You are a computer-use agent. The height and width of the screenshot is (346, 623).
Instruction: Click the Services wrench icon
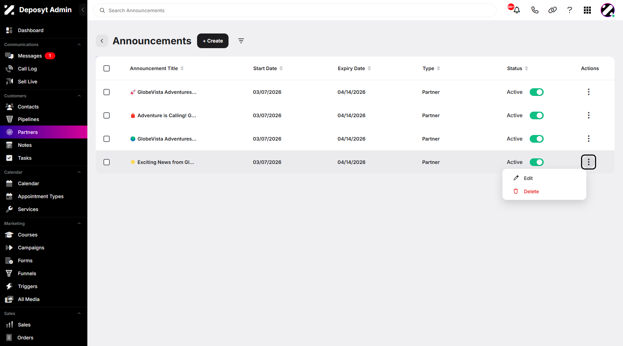(x=9, y=209)
